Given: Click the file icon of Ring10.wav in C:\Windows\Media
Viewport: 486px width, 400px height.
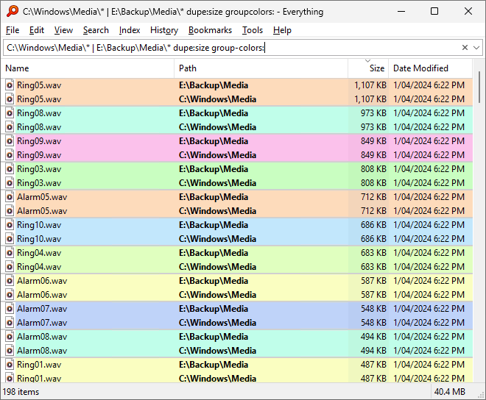Looking at the screenshot, I should pyautogui.click(x=10, y=239).
